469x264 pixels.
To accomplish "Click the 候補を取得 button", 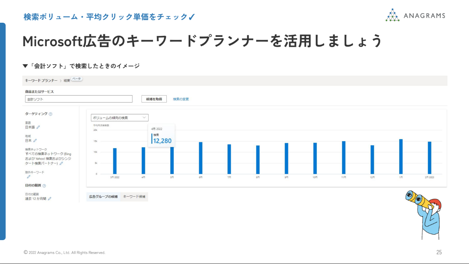I will (x=154, y=99).
